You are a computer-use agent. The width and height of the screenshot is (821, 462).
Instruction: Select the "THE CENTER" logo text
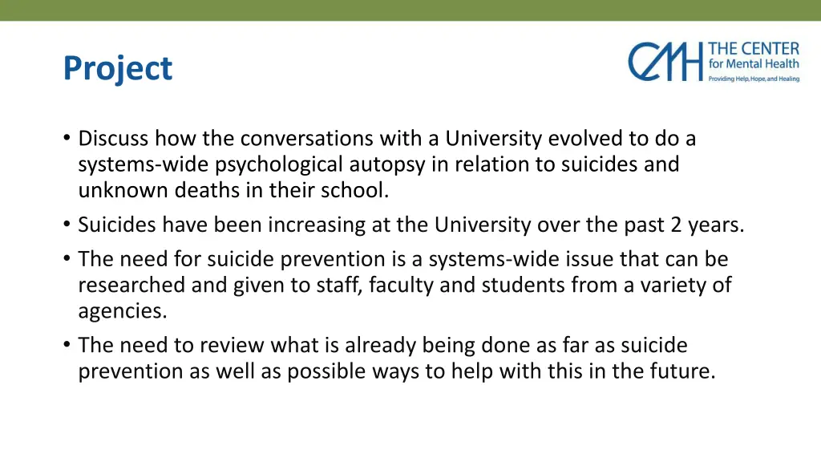(754, 49)
